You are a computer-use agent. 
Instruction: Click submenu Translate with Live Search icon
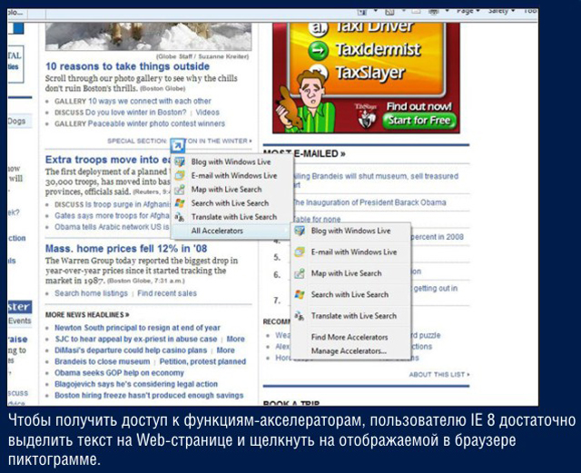point(300,316)
